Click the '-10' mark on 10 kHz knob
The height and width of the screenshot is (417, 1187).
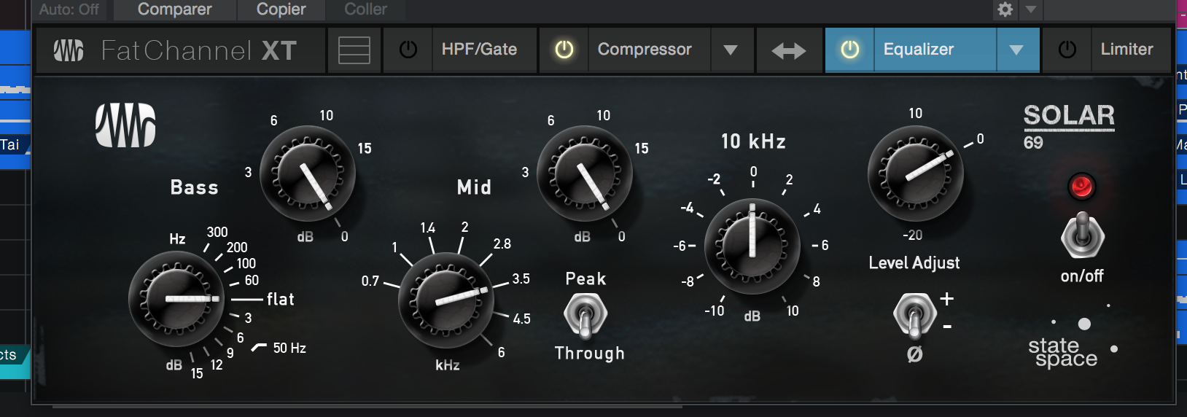[x=715, y=311]
